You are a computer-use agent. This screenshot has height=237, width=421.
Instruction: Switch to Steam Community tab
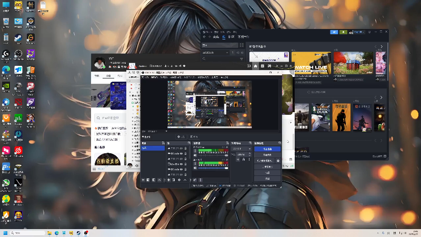tap(231, 37)
